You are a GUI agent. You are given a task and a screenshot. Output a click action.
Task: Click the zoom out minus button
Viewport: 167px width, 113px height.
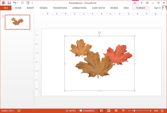point(128,111)
